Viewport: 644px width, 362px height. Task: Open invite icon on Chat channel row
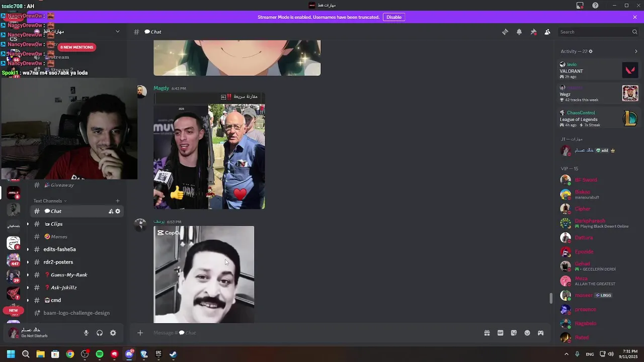pyautogui.click(x=111, y=211)
